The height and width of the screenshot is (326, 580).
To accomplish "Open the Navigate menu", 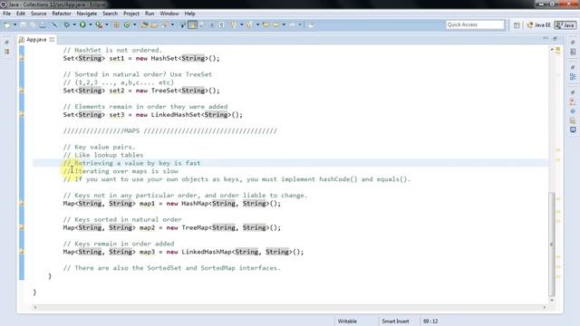I will coord(87,14).
